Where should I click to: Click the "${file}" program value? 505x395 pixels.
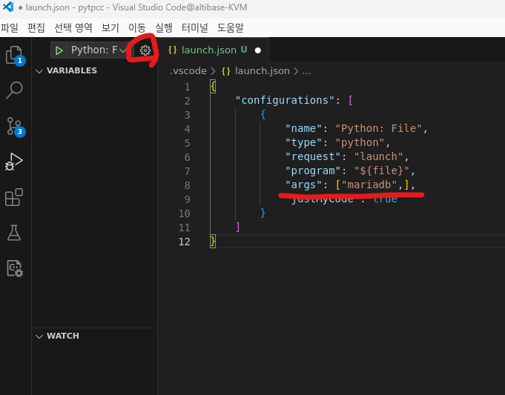click(382, 170)
